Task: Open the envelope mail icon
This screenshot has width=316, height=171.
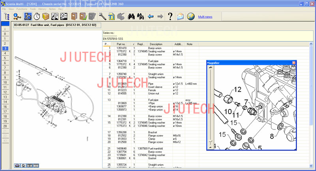Action: point(181,17)
